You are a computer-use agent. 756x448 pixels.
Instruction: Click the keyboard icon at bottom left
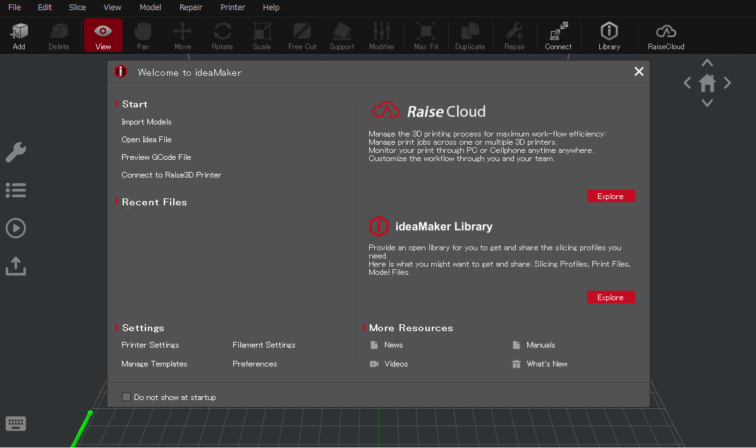pyautogui.click(x=15, y=424)
